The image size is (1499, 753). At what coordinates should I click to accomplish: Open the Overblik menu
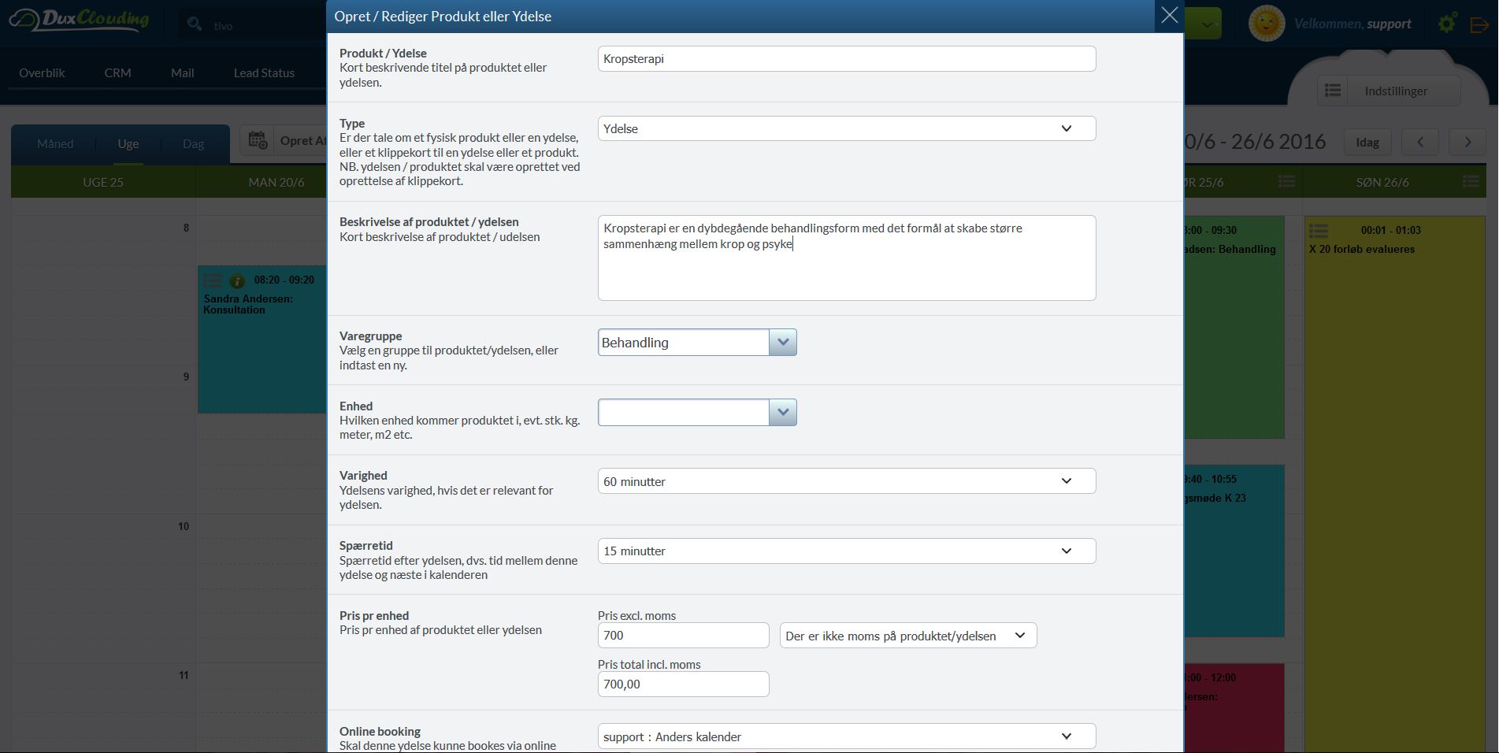(42, 72)
